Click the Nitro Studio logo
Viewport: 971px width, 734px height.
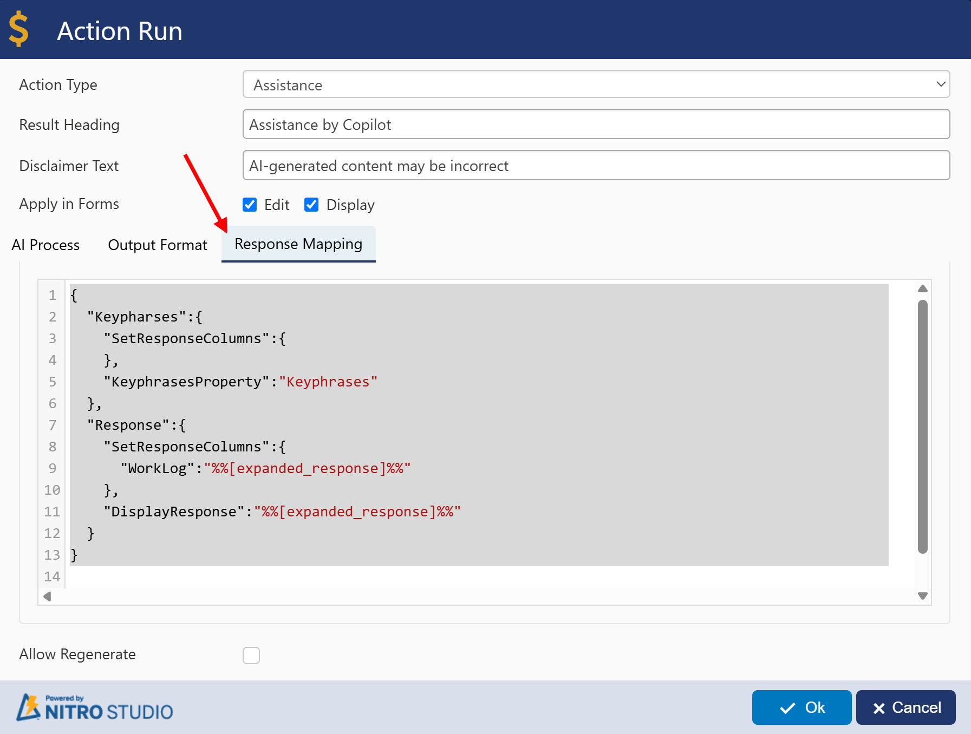95,707
